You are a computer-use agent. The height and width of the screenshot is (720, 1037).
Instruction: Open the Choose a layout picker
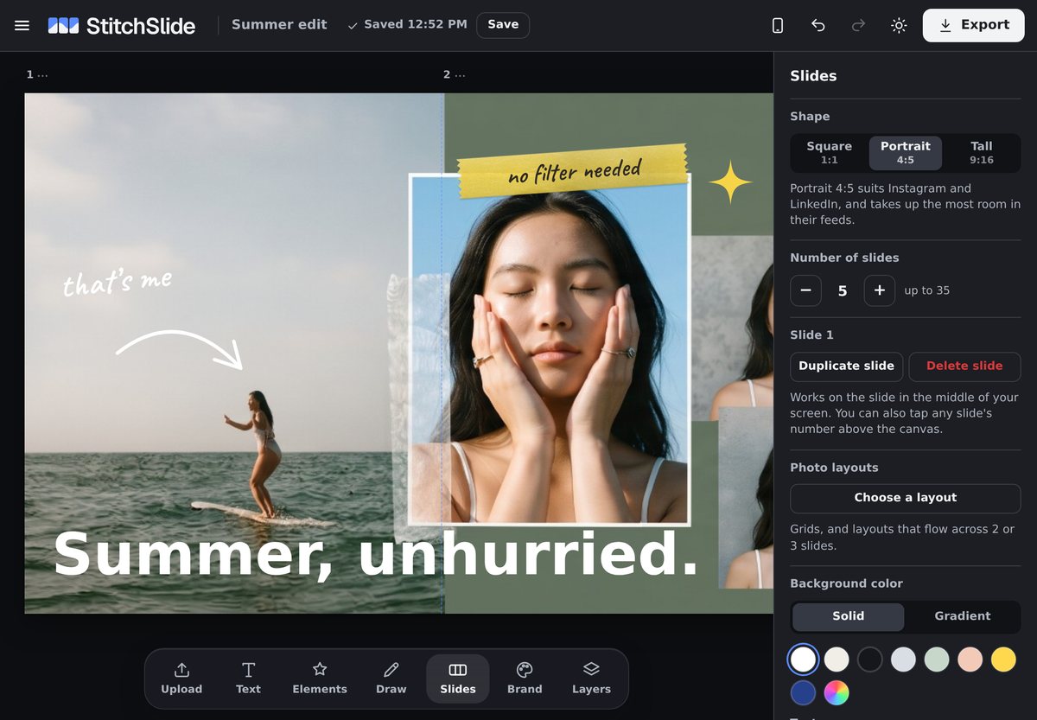click(x=906, y=498)
